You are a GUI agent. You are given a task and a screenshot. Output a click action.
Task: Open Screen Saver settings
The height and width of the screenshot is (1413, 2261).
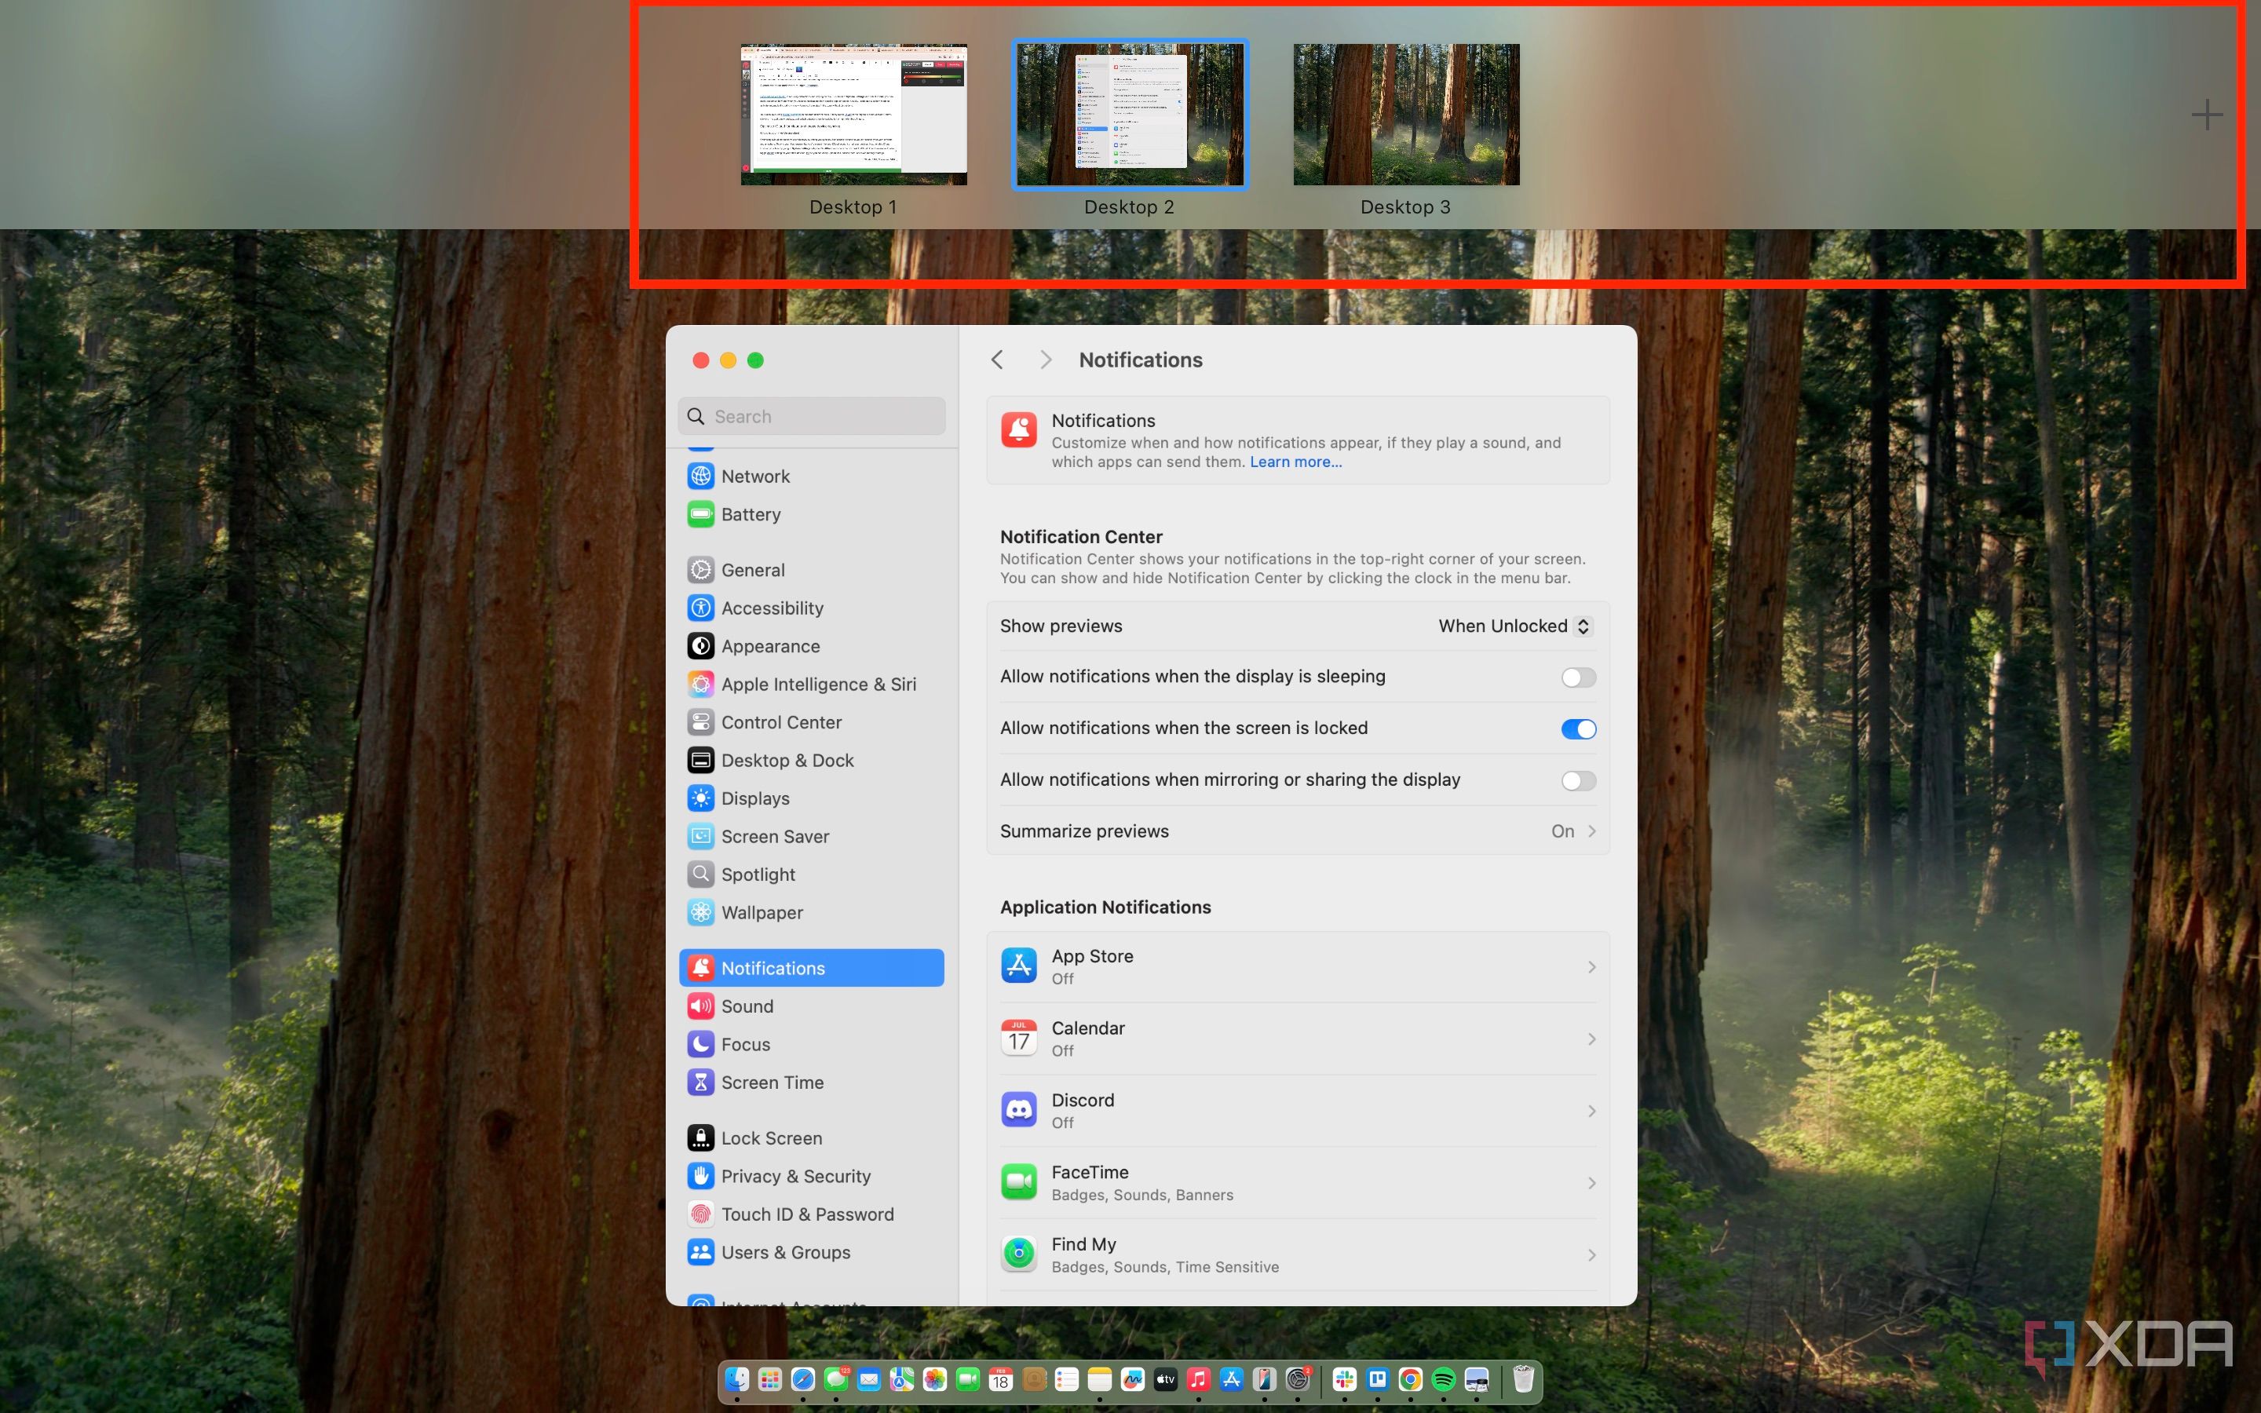coord(811,836)
